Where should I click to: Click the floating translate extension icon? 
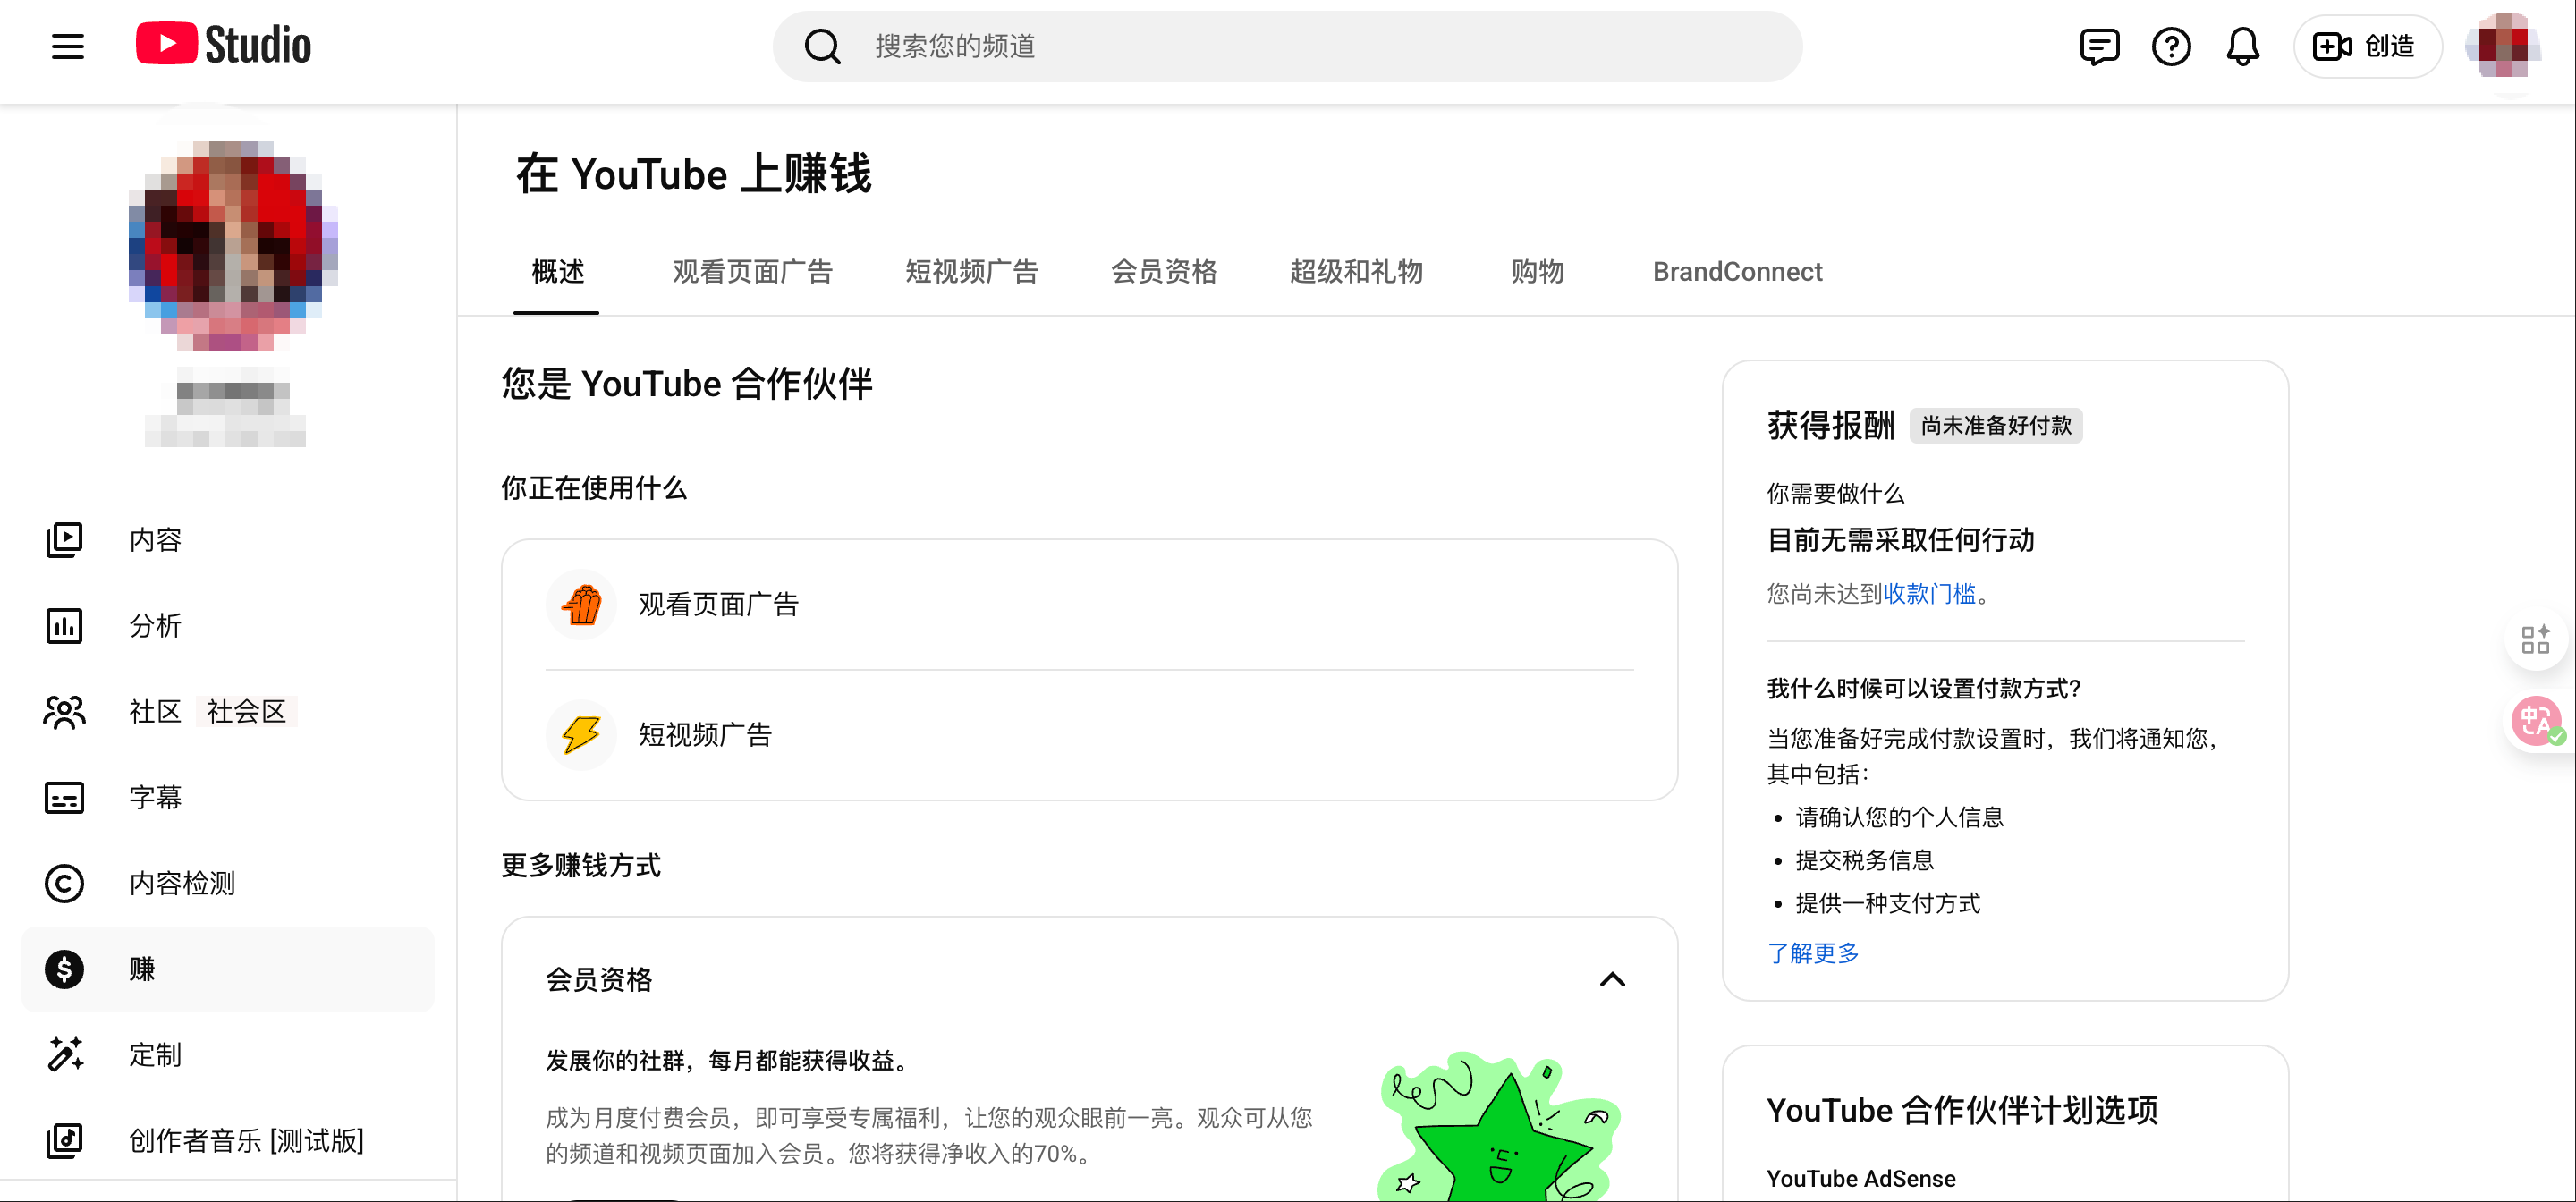coord(2536,720)
